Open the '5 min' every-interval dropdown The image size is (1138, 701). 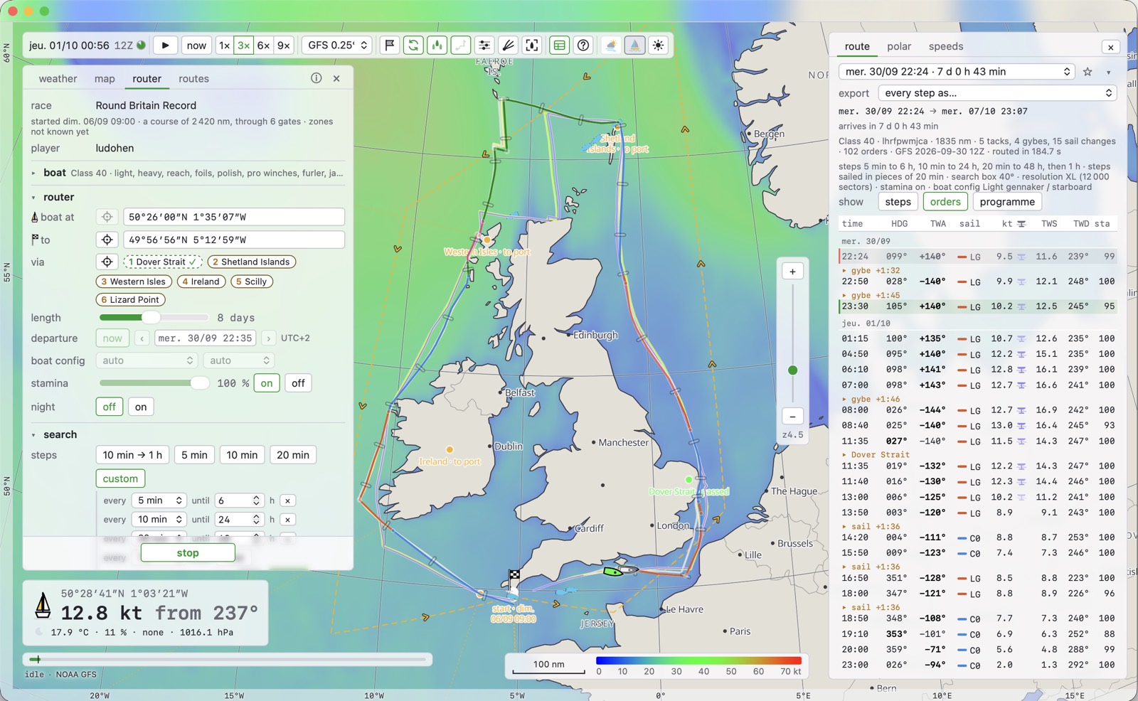point(160,501)
